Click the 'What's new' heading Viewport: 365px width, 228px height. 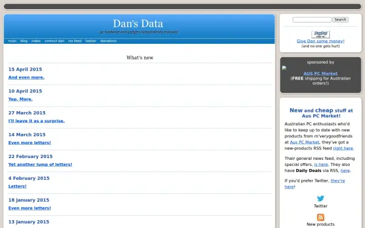[140, 58]
